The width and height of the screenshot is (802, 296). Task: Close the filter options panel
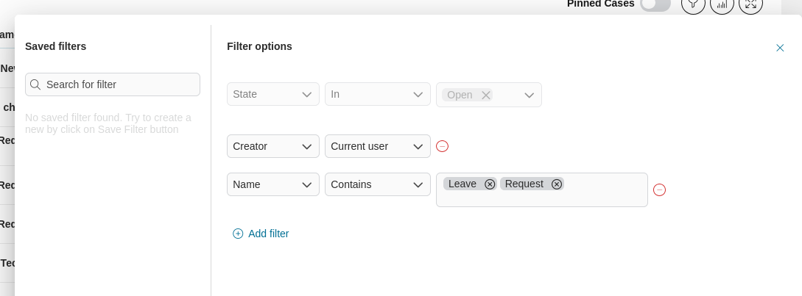pos(780,48)
